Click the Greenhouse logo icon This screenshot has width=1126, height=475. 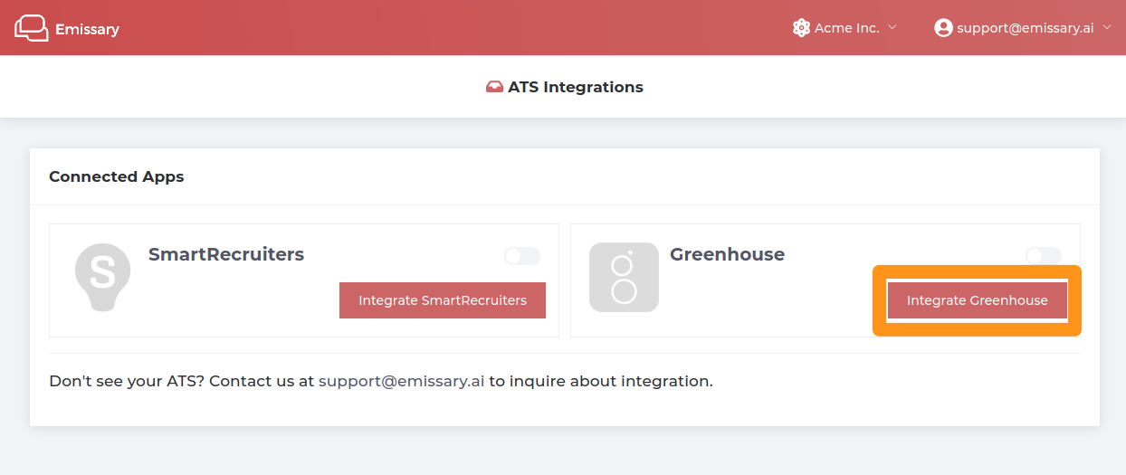pyautogui.click(x=624, y=277)
